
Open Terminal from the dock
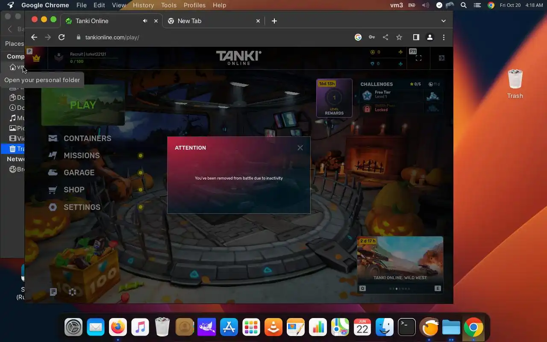[x=407, y=328]
